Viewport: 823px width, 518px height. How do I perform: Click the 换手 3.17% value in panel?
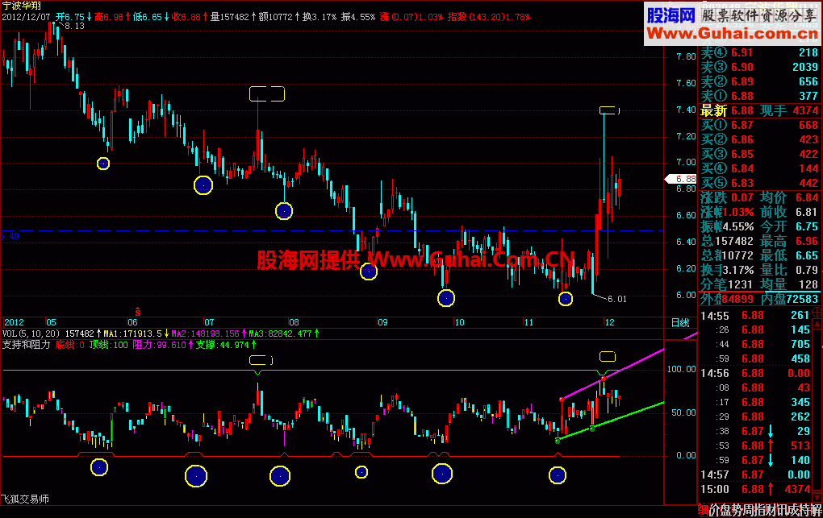[x=738, y=270]
